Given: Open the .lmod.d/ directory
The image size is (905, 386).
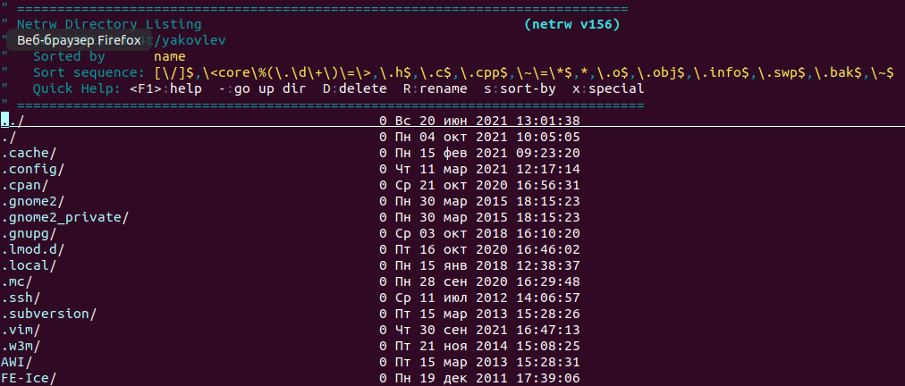Looking at the screenshot, I should pos(32,250).
